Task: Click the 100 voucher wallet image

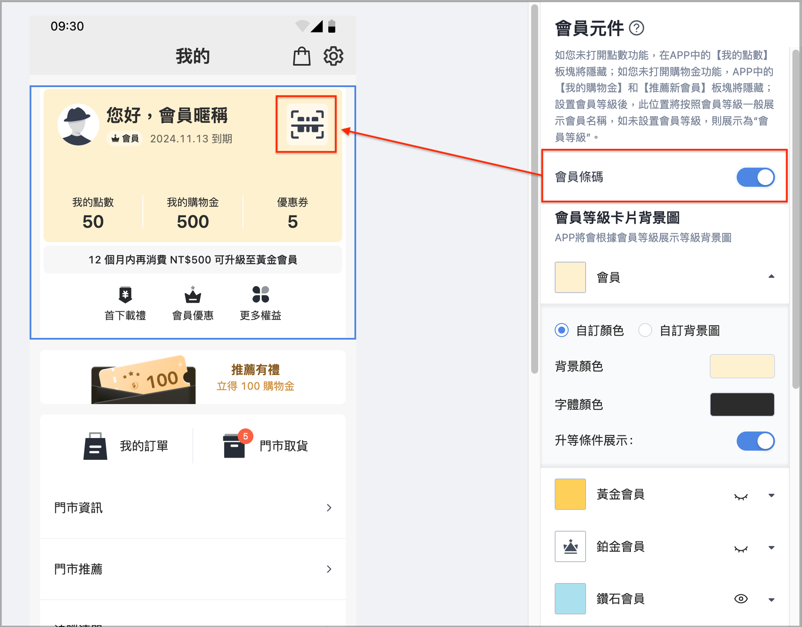Action: click(144, 379)
